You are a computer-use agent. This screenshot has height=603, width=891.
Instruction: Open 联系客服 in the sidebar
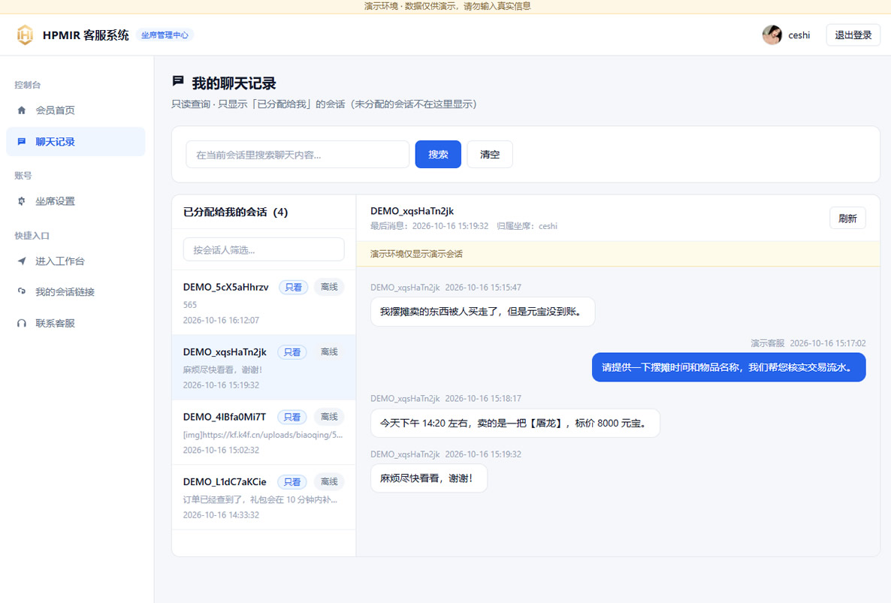click(76, 323)
